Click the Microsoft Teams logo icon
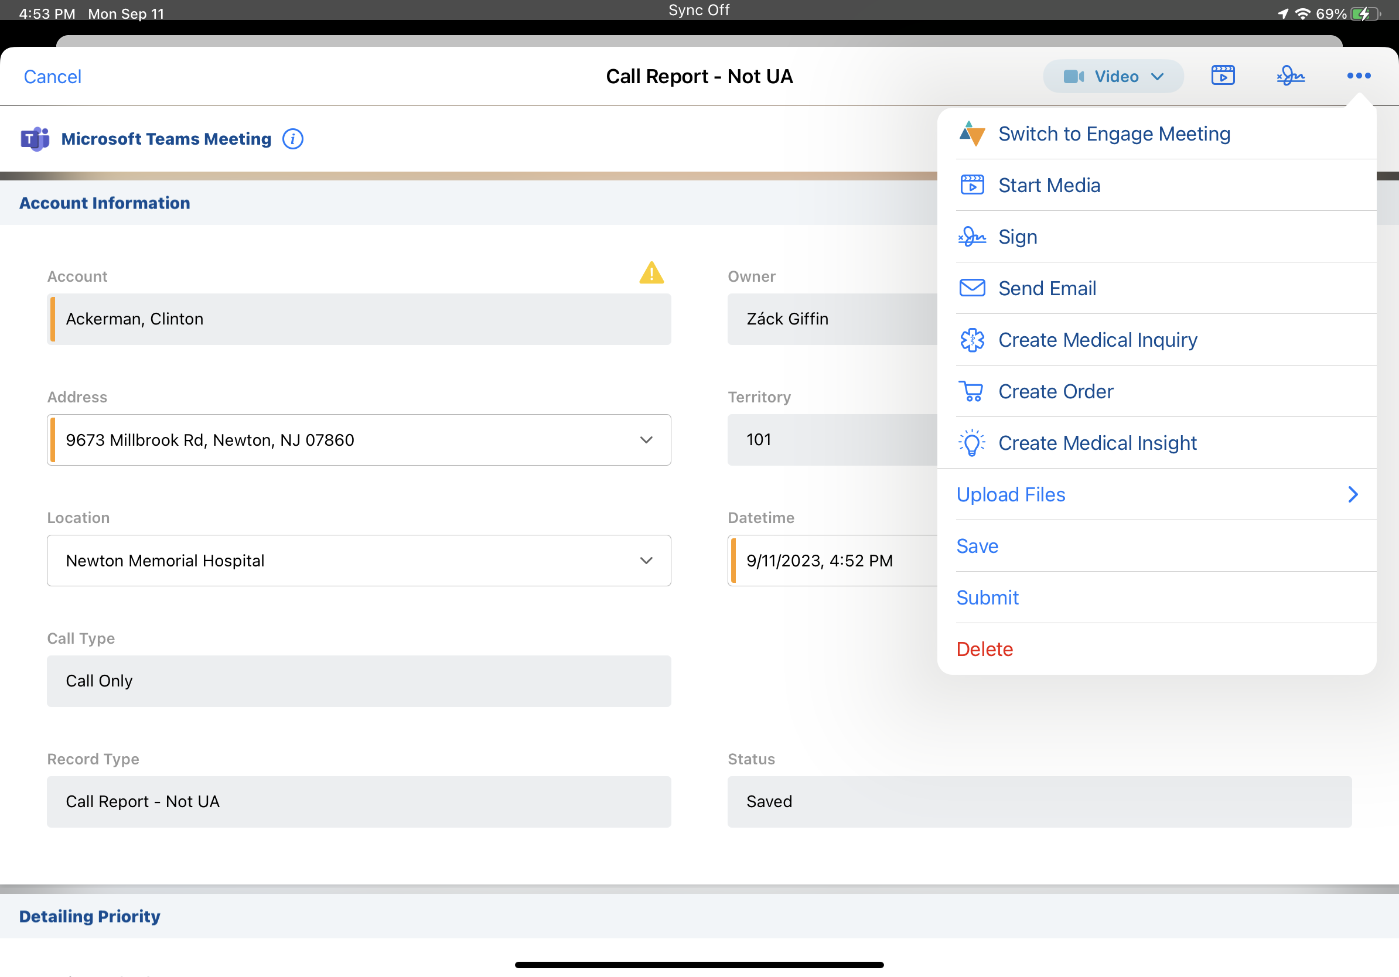 point(35,139)
